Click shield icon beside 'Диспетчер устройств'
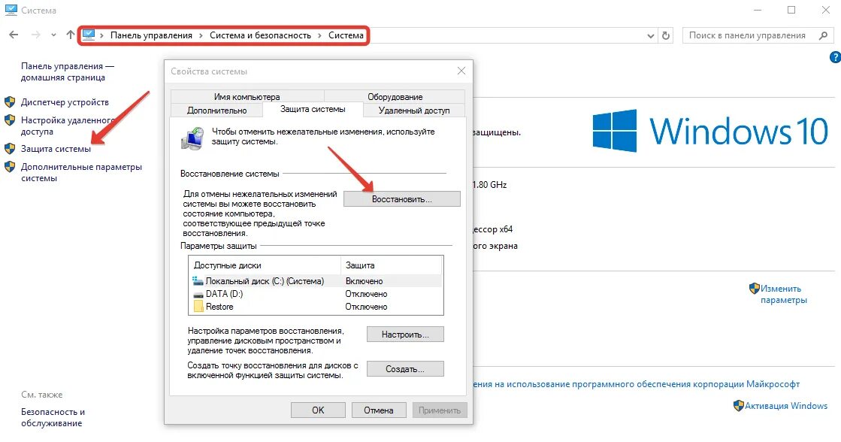The height and width of the screenshot is (442, 841). (x=10, y=102)
